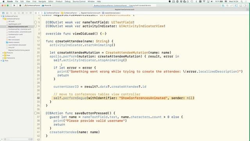Expand the Pods project at the bottom

2,61
